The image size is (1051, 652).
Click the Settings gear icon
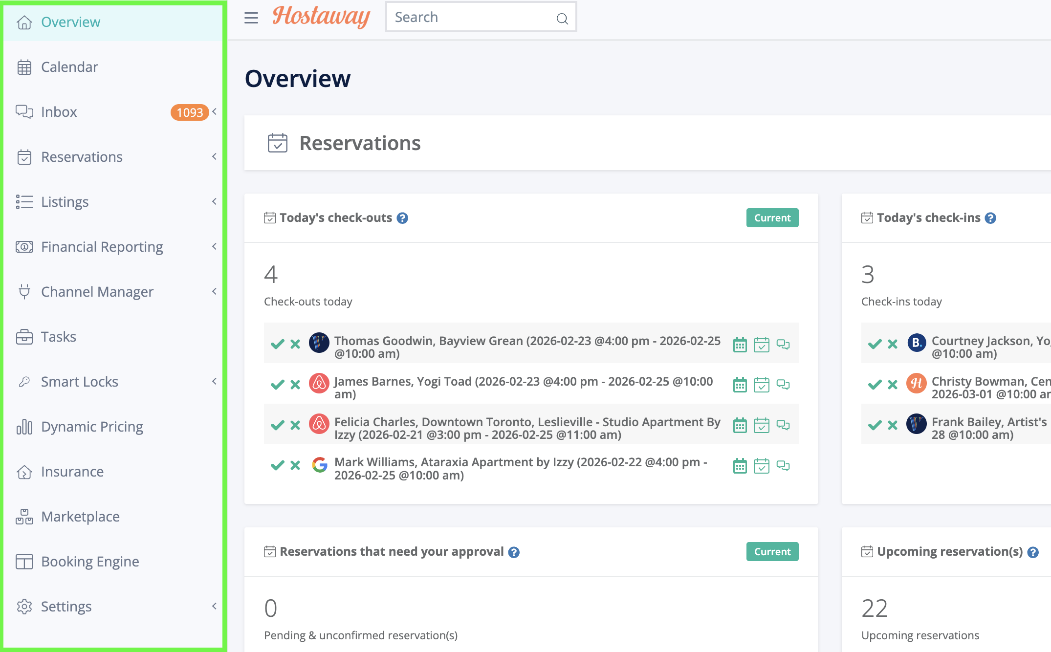tap(24, 607)
